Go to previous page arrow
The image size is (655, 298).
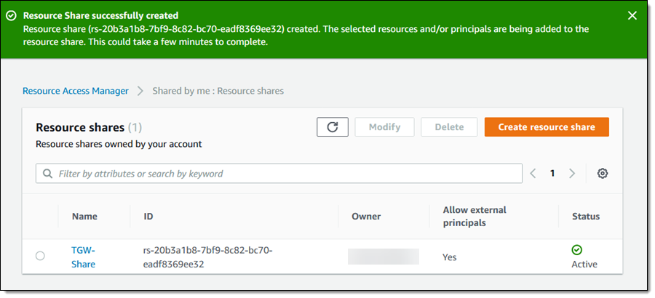click(x=533, y=174)
